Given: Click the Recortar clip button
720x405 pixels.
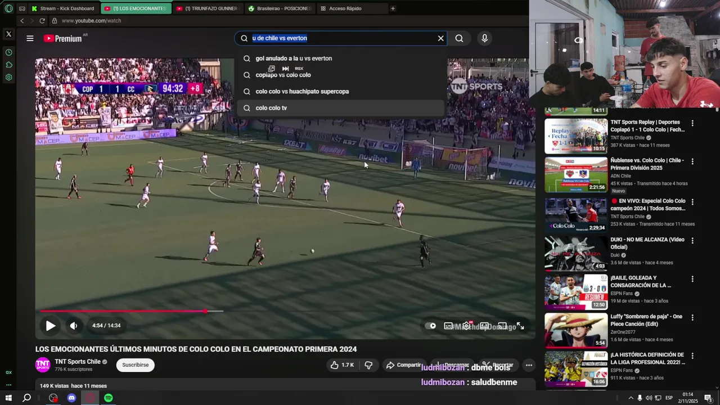Looking at the screenshot, I should (x=498, y=365).
